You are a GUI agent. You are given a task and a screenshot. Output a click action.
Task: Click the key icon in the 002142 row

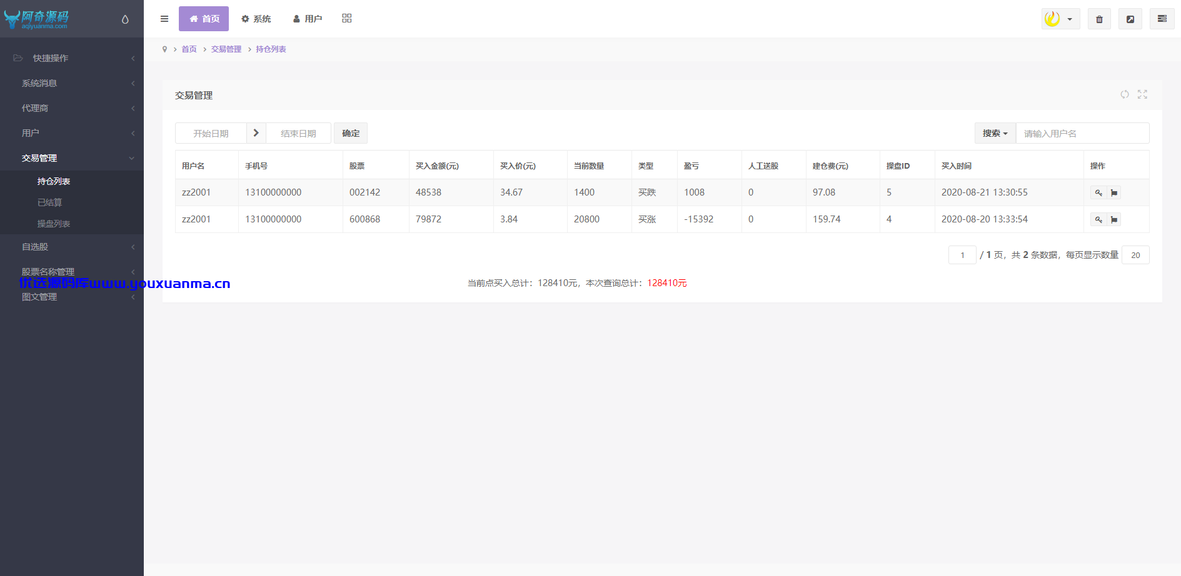1098,192
